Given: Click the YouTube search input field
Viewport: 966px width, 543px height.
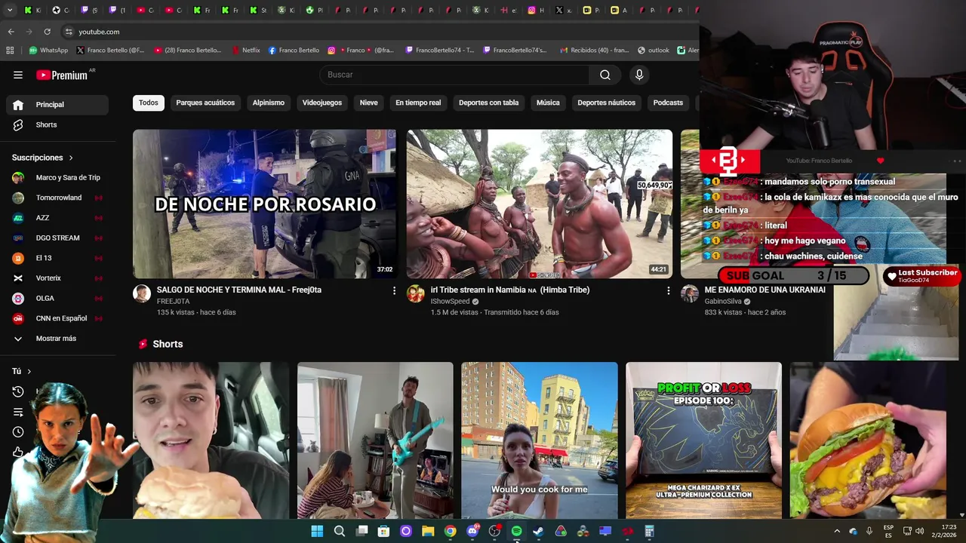Looking at the screenshot, I should [454, 75].
